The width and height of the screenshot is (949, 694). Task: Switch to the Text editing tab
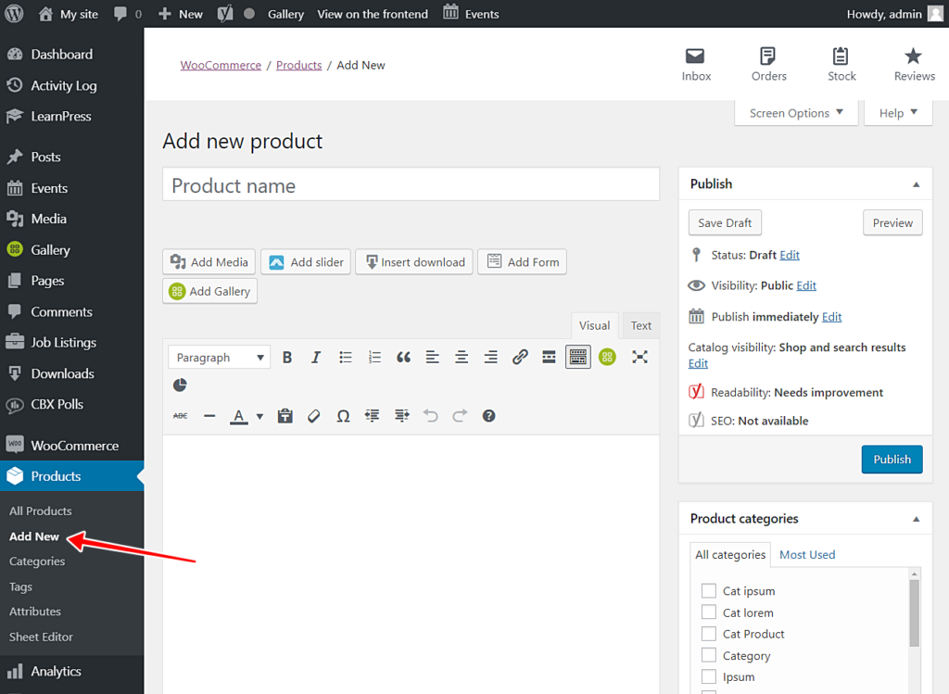click(640, 325)
